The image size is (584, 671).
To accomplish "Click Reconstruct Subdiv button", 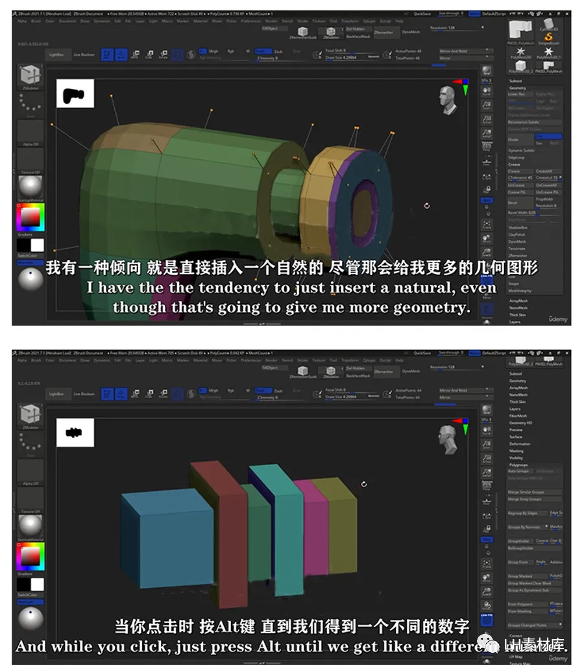I will (x=535, y=122).
